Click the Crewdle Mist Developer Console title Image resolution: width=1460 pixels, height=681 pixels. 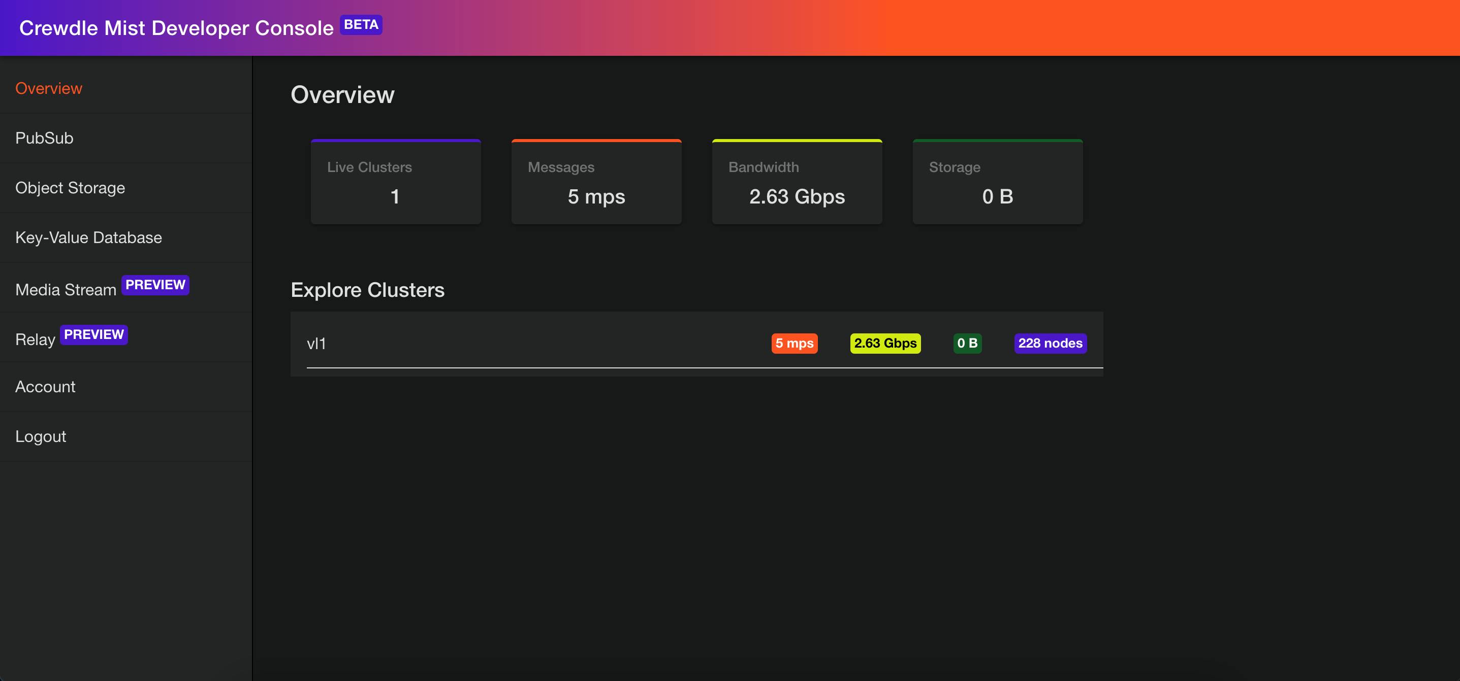176,28
